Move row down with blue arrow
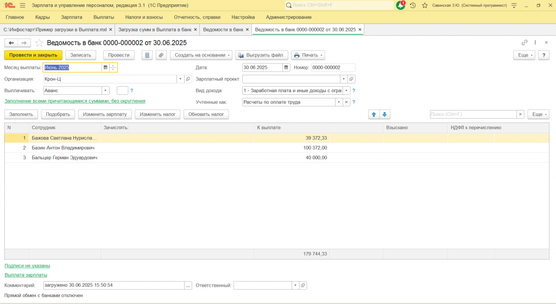The height and width of the screenshot is (304, 556). 384,114
